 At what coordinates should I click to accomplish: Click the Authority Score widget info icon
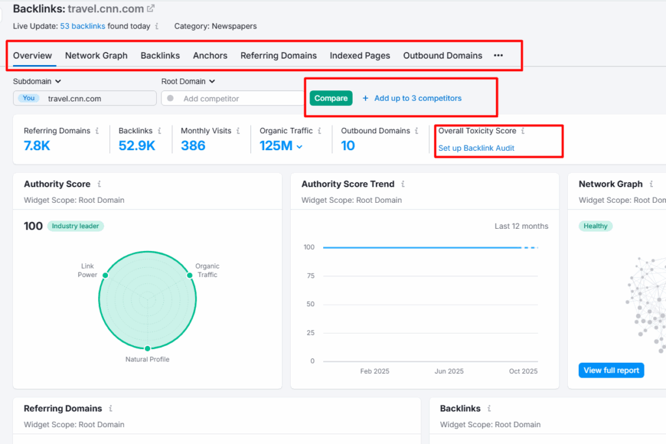(101, 184)
